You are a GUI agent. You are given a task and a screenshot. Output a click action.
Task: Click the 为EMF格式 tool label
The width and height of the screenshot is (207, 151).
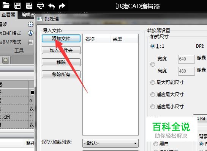click(10, 33)
